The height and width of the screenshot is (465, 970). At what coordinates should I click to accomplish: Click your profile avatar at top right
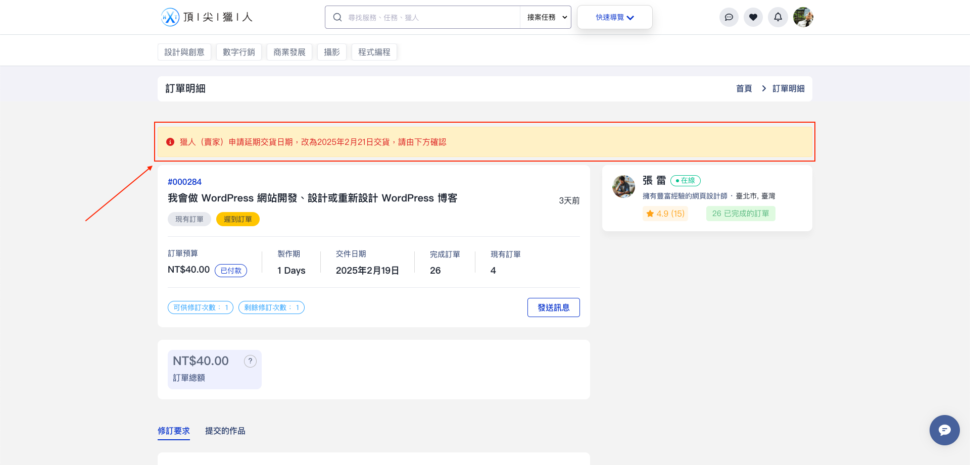coord(803,17)
